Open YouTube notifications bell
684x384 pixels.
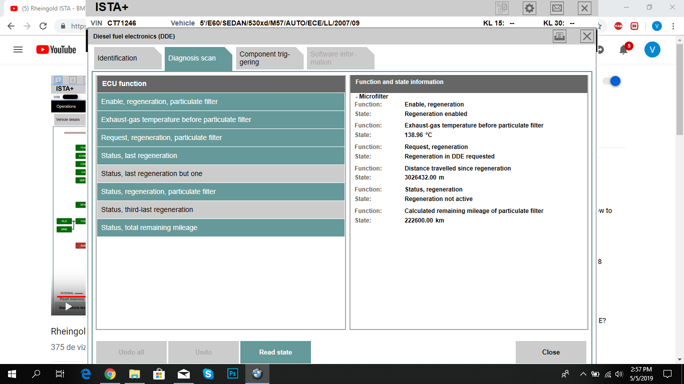pos(623,49)
